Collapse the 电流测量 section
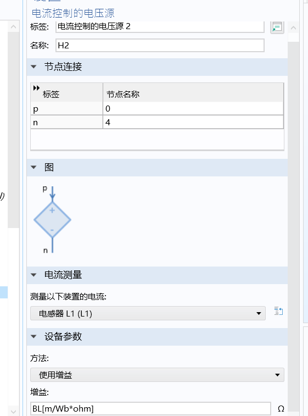This screenshot has width=308, height=416. (33, 275)
